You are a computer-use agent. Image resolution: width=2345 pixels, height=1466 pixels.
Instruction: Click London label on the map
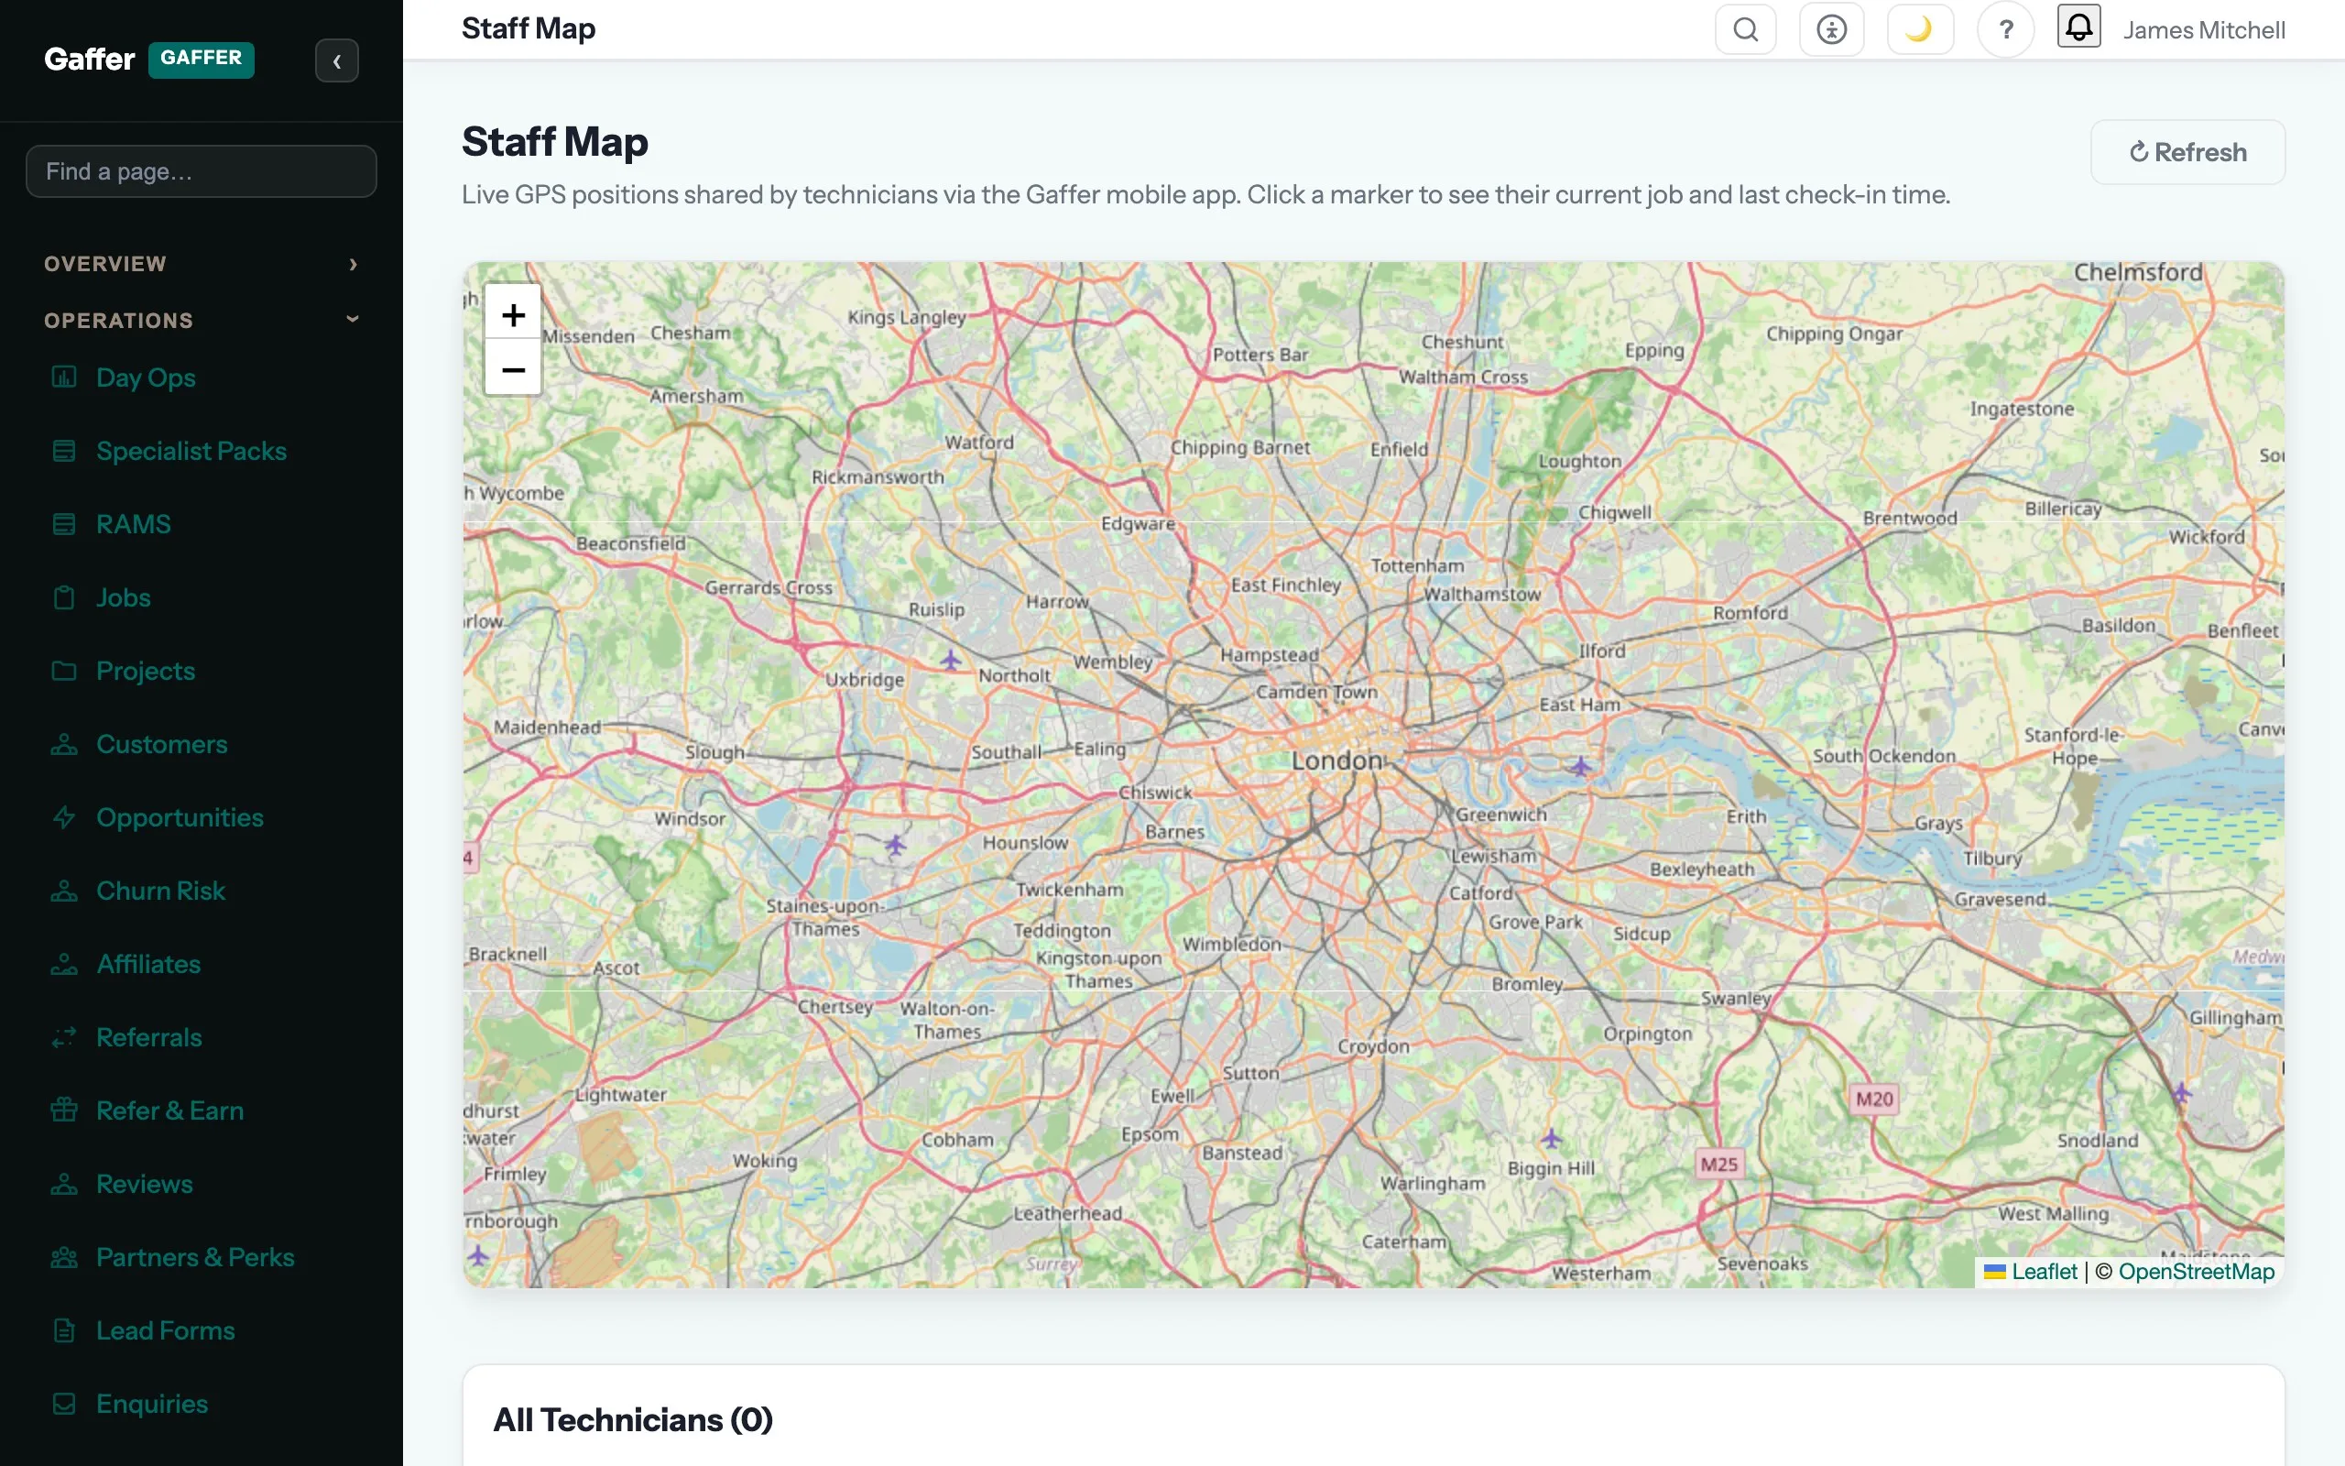tap(1336, 760)
